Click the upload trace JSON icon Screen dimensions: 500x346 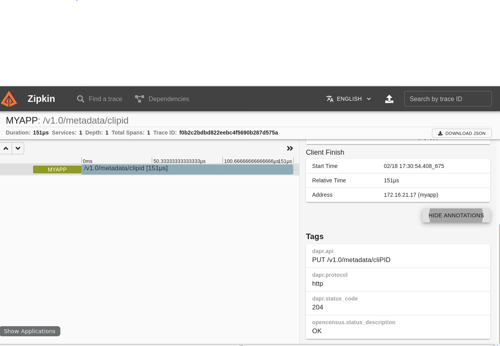pyautogui.click(x=389, y=99)
